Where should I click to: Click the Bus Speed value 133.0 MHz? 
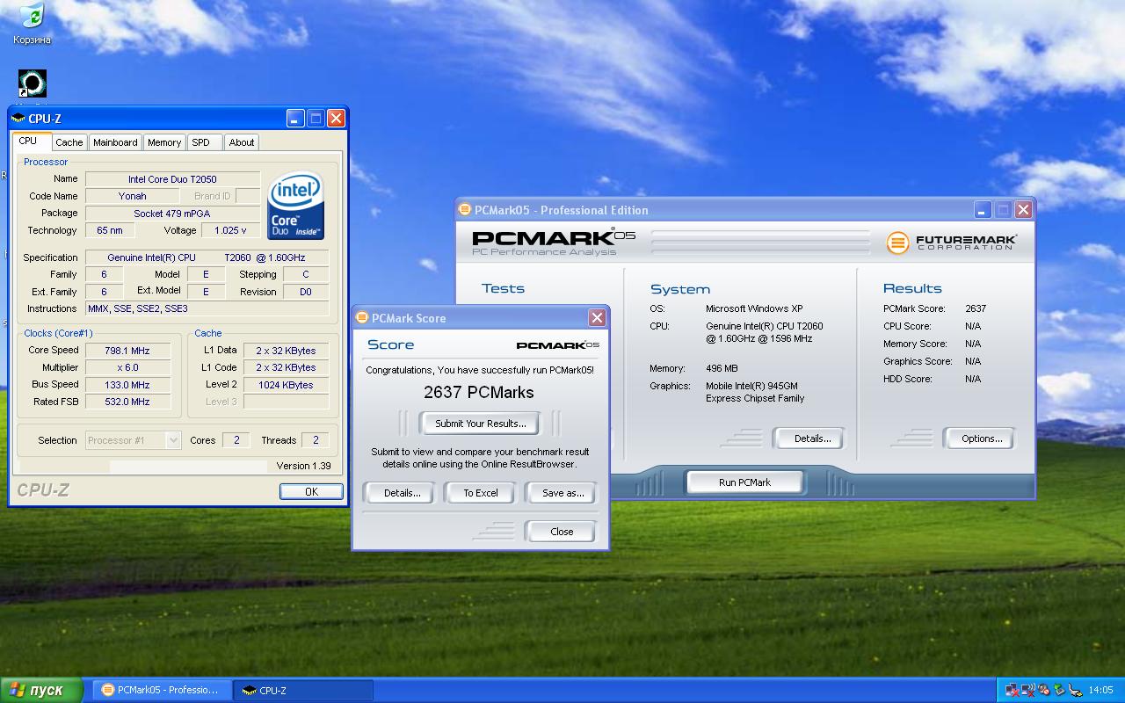pyautogui.click(x=127, y=385)
